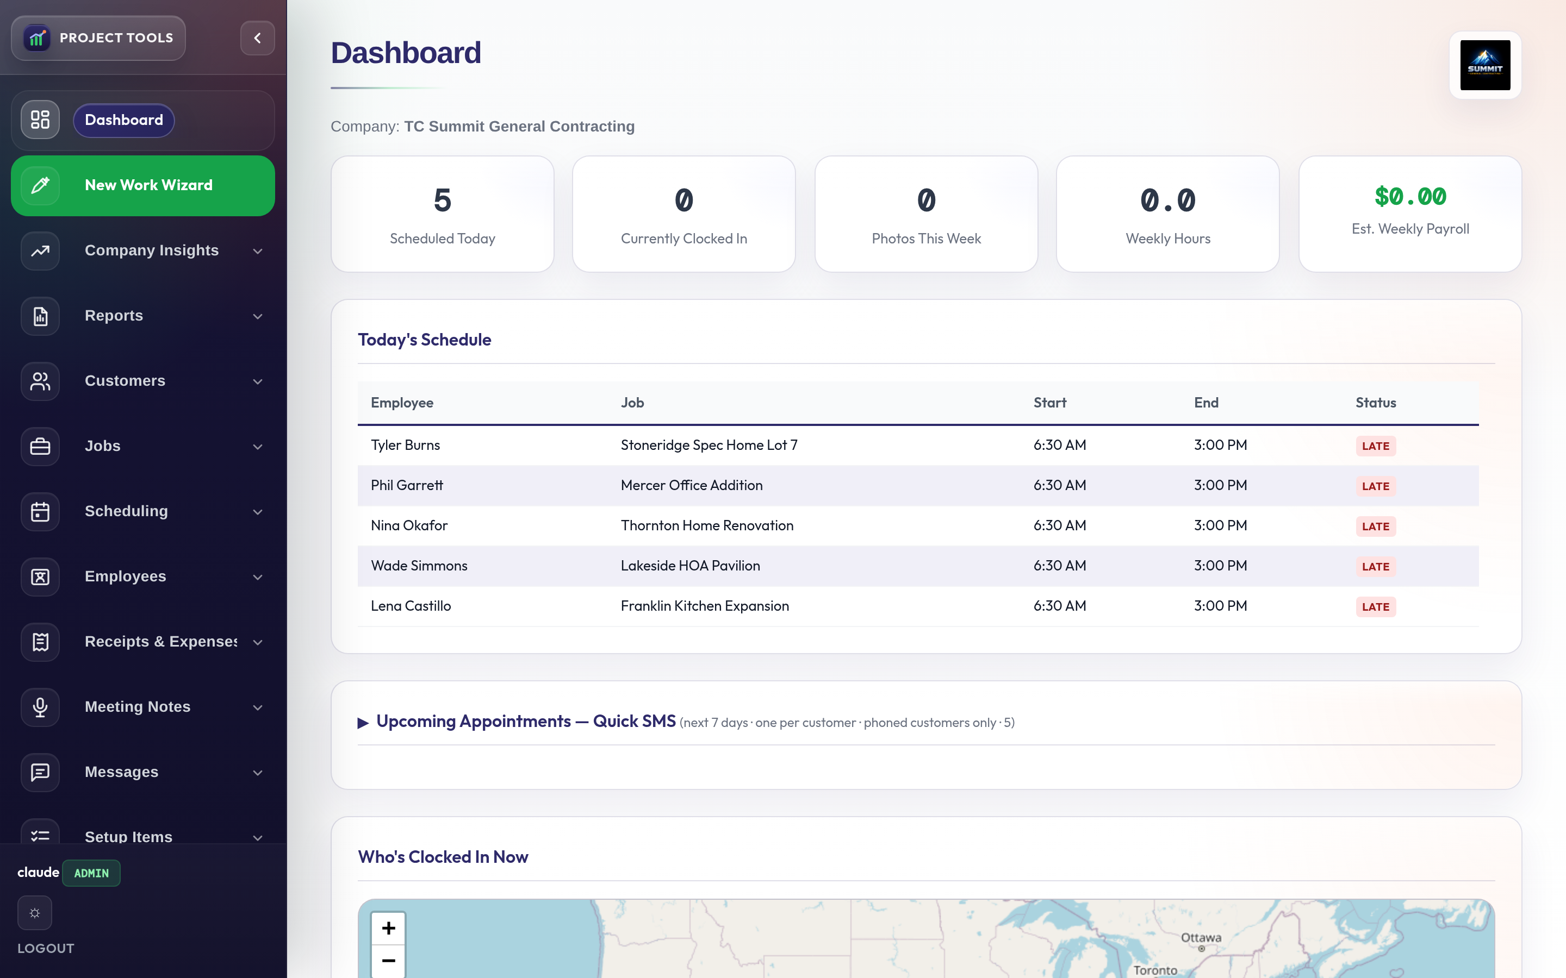
Task: Click the Dashboard grid icon
Action: [40, 120]
